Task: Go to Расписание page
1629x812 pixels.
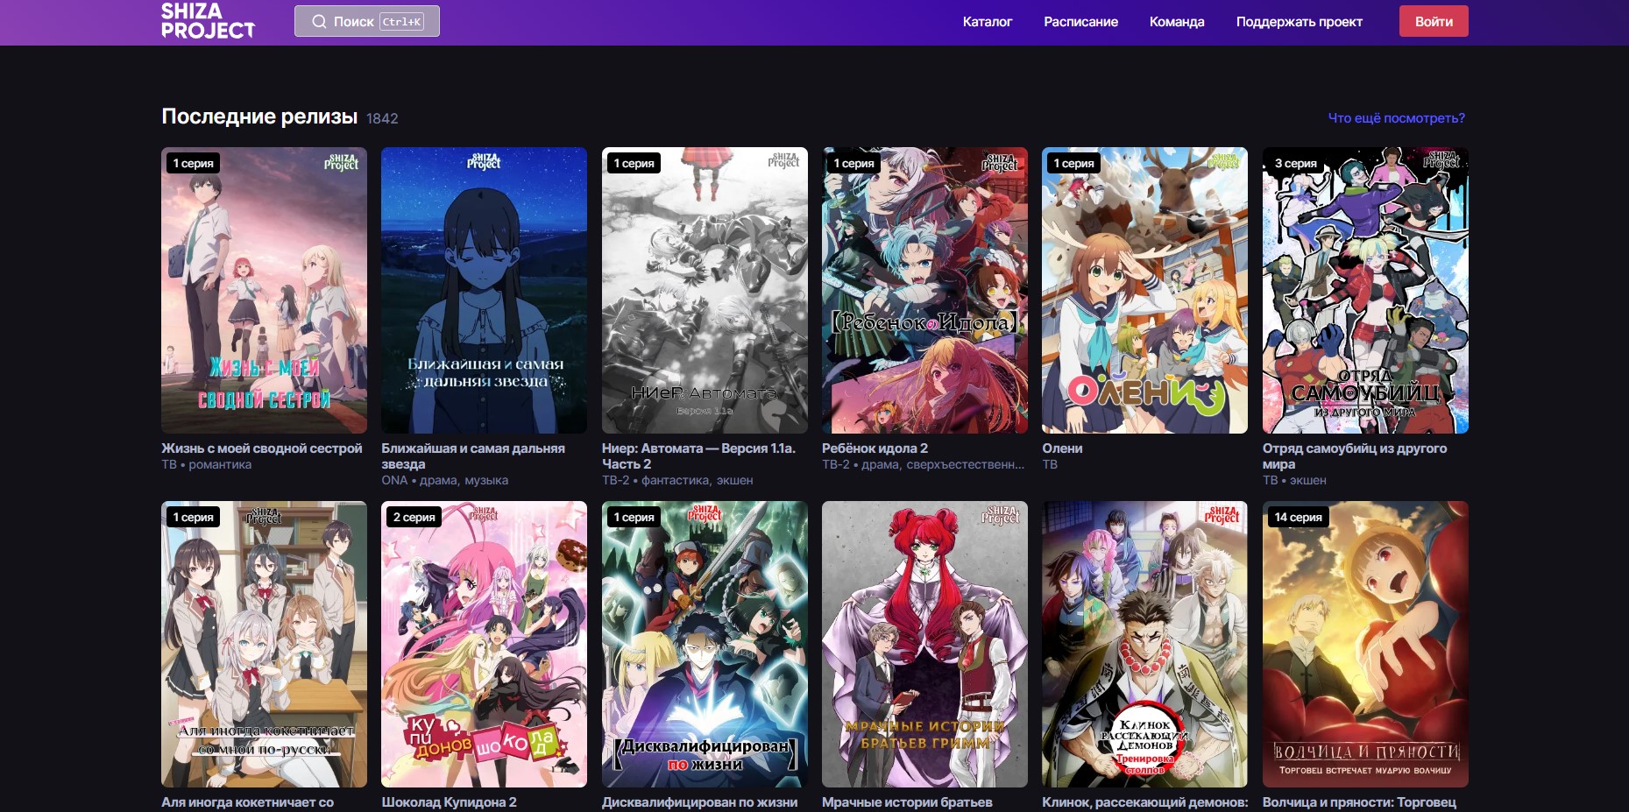Action: click(x=1080, y=22)
